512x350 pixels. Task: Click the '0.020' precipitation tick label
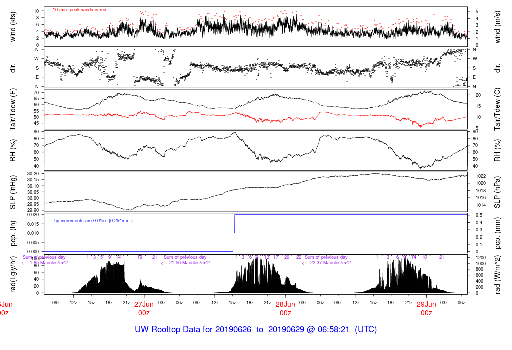click(x=33, y=215)
